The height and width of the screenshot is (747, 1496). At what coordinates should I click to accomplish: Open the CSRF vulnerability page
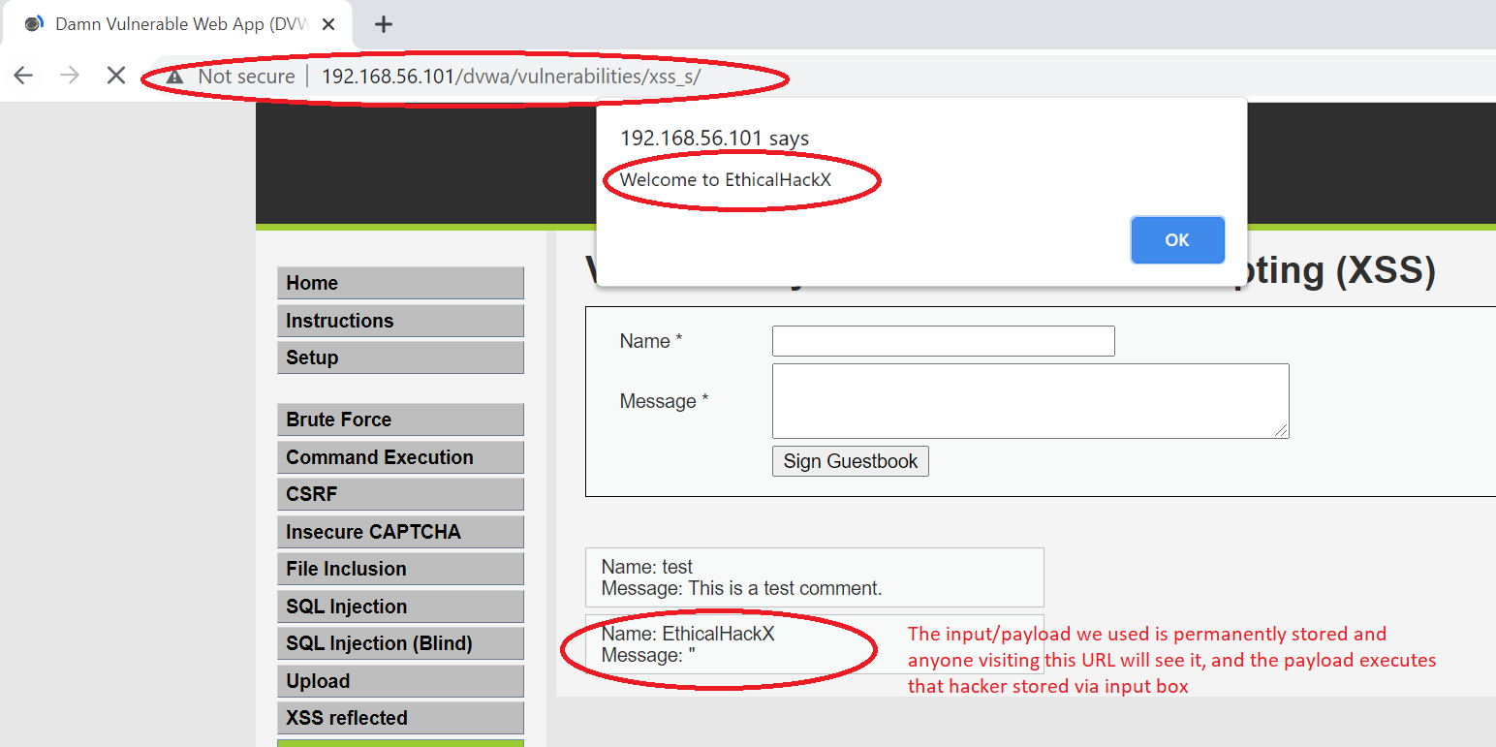pyautogui.click(x=400, y=494)
